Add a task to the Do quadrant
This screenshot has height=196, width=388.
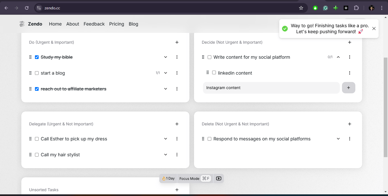point(177,42)
